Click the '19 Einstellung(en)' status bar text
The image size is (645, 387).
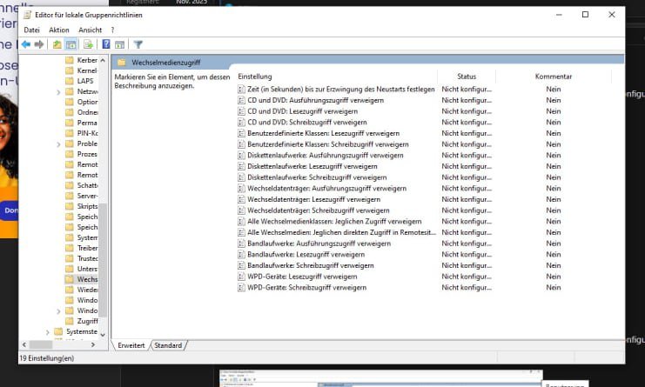coord(47,358)
